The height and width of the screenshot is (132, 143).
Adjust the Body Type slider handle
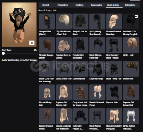point(3,53)
